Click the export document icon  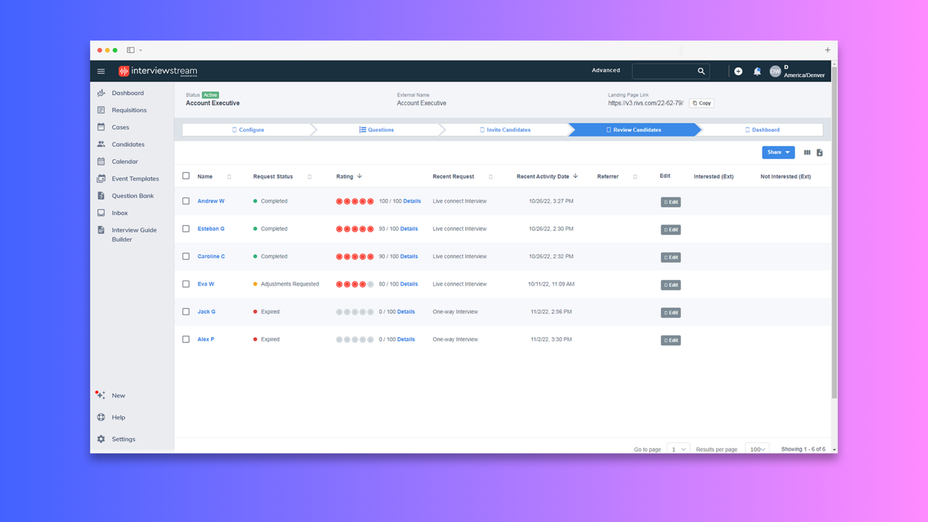819,152
